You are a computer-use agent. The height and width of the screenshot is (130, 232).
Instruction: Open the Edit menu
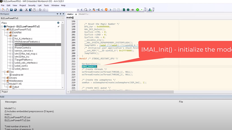pyautogui.click(x=8, y=5)
